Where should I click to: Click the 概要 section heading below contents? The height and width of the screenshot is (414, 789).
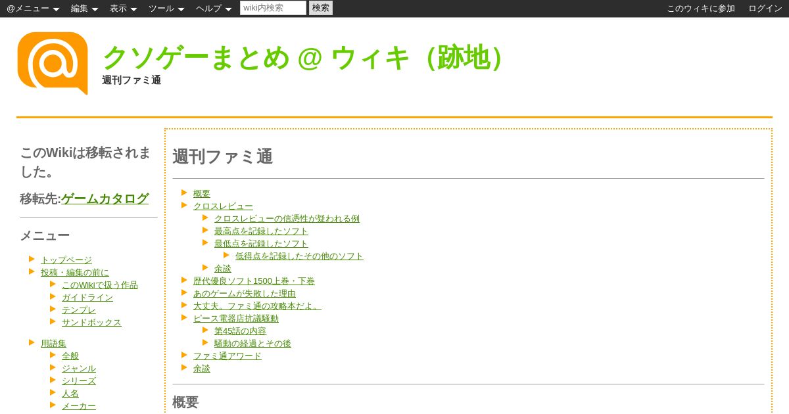click(x=185, y=402)
